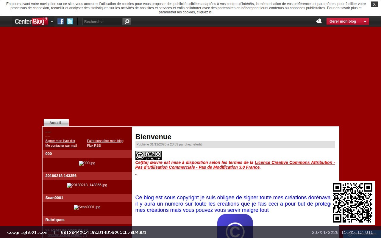Open the Facebook page via its icon
The image size is (381, 238).
coord(60,21)
